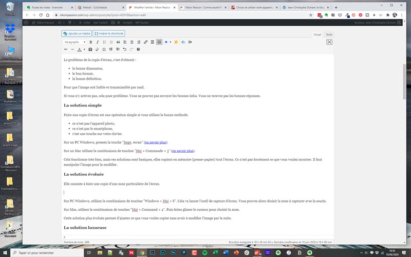This screenshot has width=411, height=257.
Task: Click the Impr. écran en savoir plus link
Action: point(156,142)
